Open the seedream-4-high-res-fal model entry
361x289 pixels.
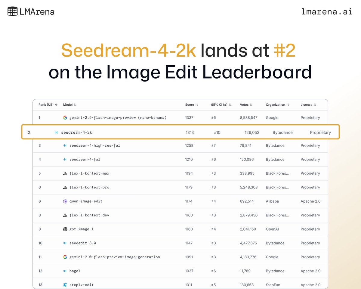[95, 145]
